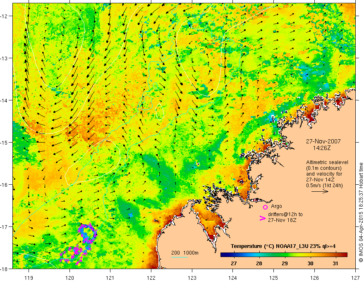This screenshot has width=364, height=281.
Task: Click the longitude axis label 121
Action: (x=110, y=278)
